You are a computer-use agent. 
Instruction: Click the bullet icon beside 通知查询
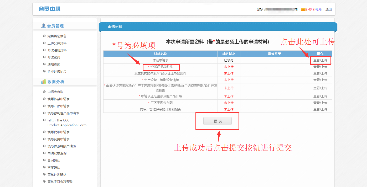point(44,64)
